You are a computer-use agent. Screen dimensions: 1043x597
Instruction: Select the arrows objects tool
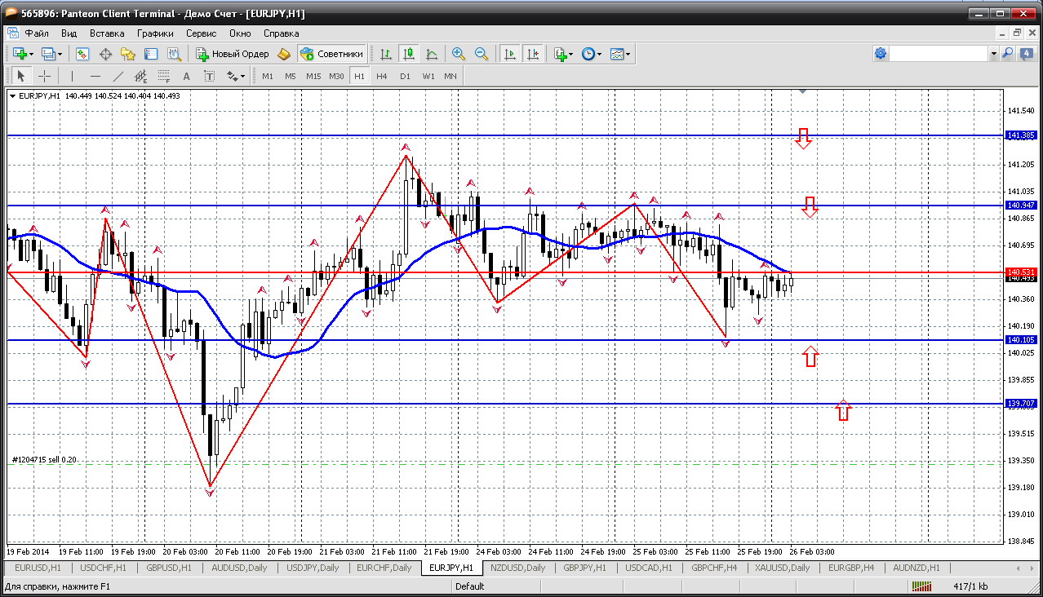click(x=232, y=76)
